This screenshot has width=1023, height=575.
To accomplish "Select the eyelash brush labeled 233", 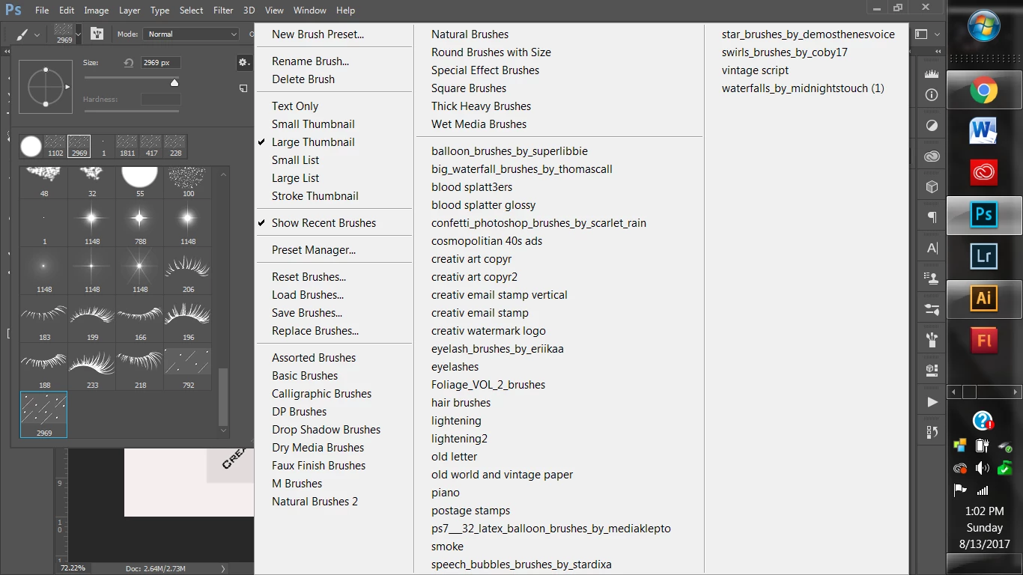I will click(92, 367).
